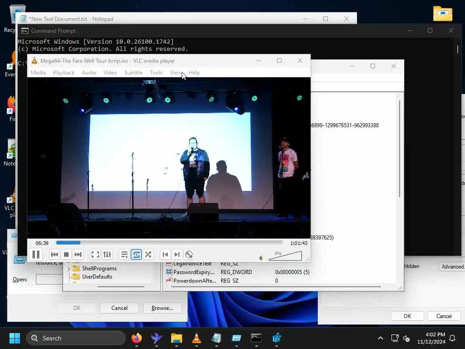Screen dimensions: 465x349
Task: Go to previous DVD chapter in VLC
Action: (165, 254)
